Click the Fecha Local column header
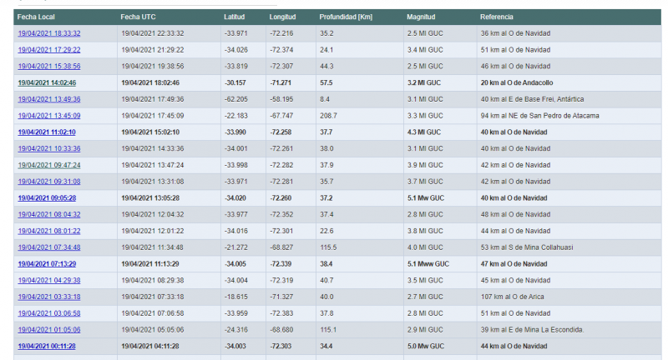The width and height of the screenshot is (668, 360). pyautogui.click(x=35, y=17)
